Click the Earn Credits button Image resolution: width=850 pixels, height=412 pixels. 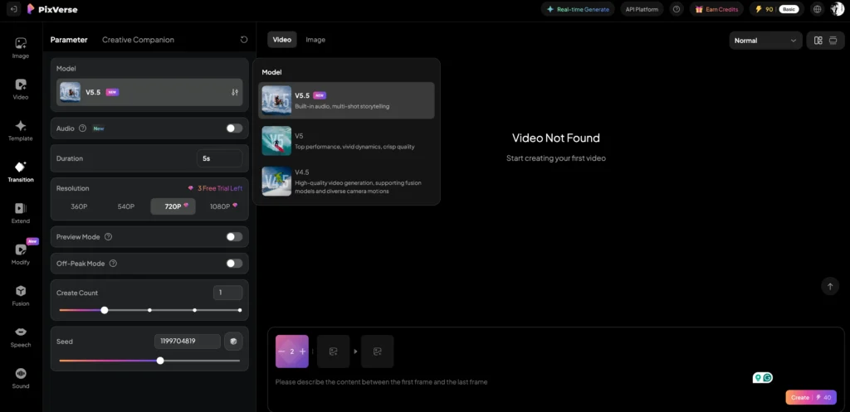pos(716,9)
